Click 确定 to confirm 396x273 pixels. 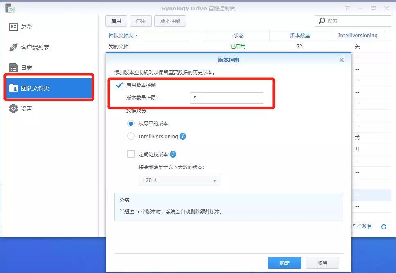285,263
